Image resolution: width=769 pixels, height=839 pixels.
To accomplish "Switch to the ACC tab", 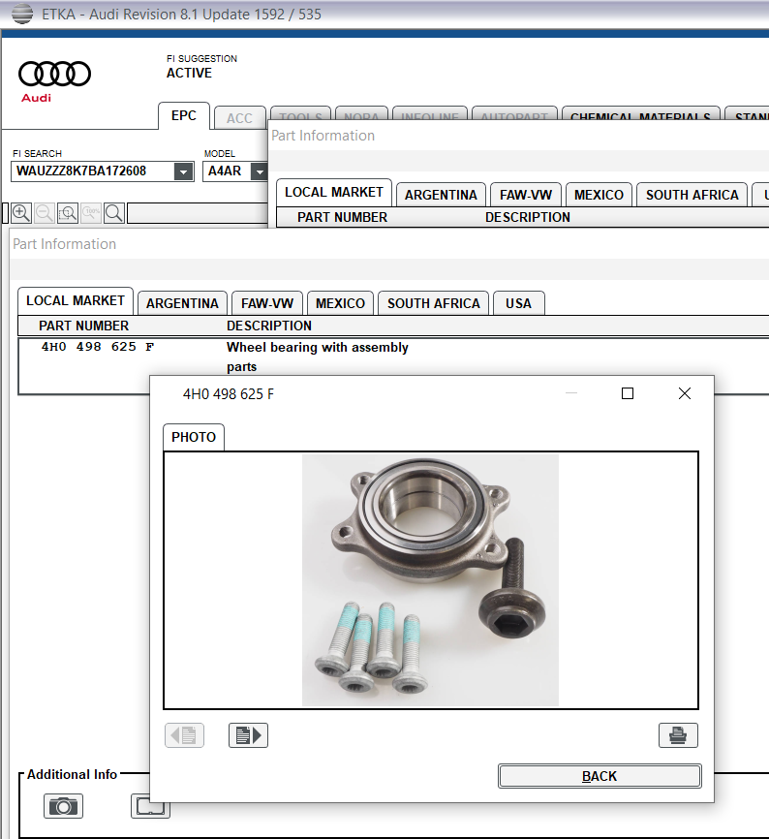I will coord(239,118).
